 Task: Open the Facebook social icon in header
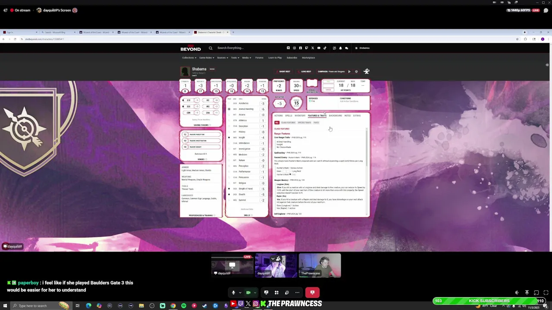click(x=301, y=48)
